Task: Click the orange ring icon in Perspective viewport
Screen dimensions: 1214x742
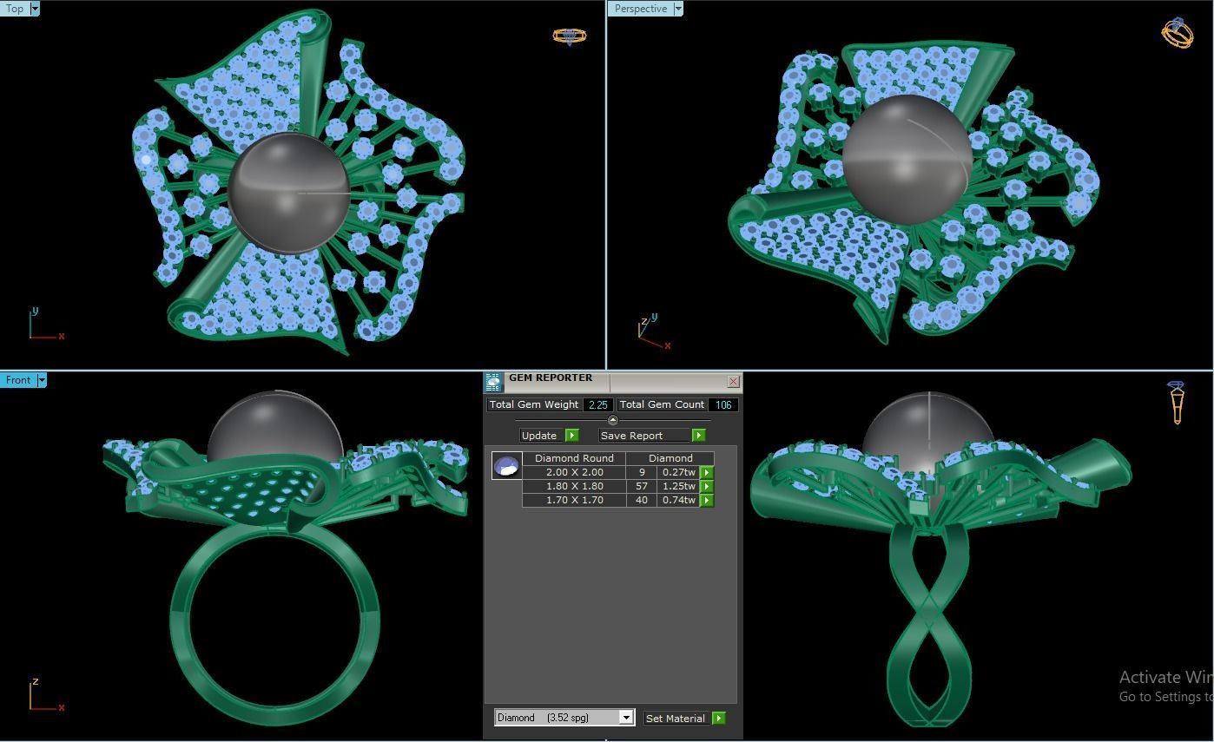Action: [x=1178, y=32]
